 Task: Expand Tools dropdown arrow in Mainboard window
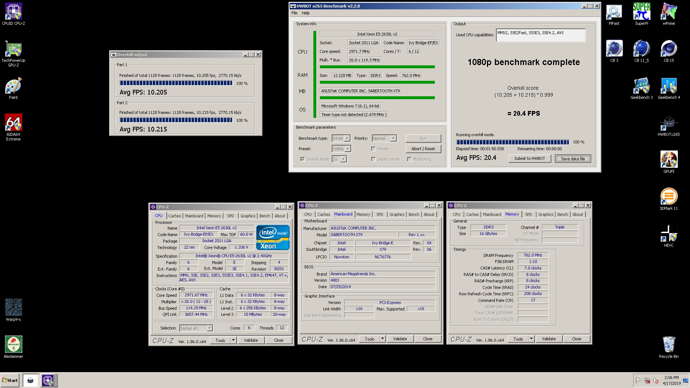pyautogui.click(x=382, y=339)
